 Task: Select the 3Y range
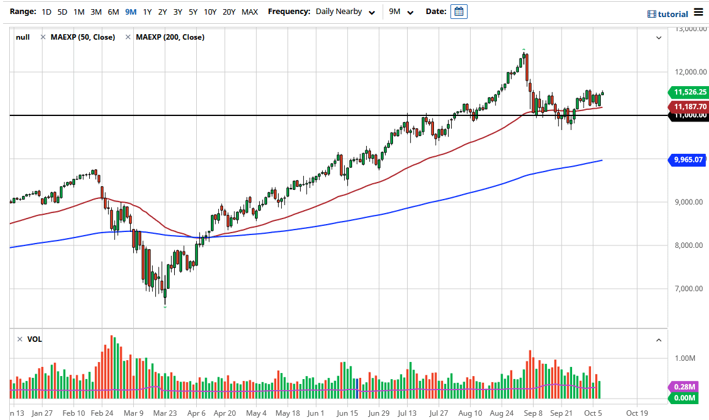pos(178,12)
